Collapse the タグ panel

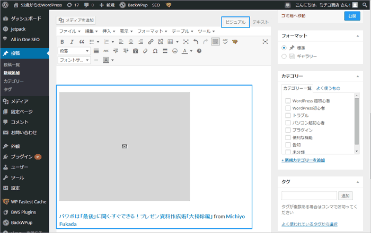358,182
